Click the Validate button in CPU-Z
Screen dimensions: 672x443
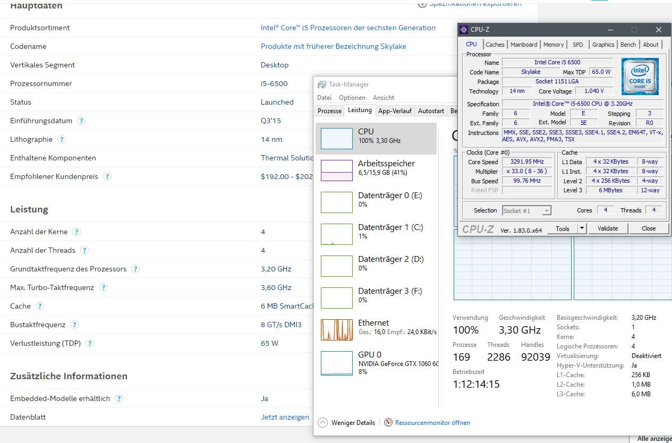(x=608, y=228)
